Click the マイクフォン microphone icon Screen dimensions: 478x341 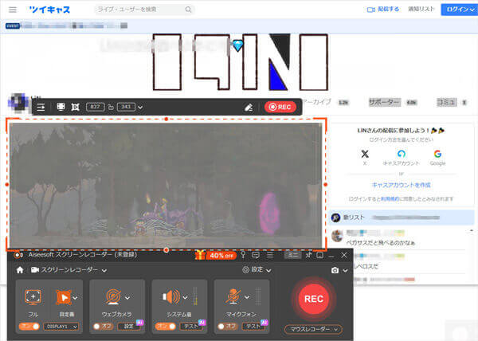233,296
